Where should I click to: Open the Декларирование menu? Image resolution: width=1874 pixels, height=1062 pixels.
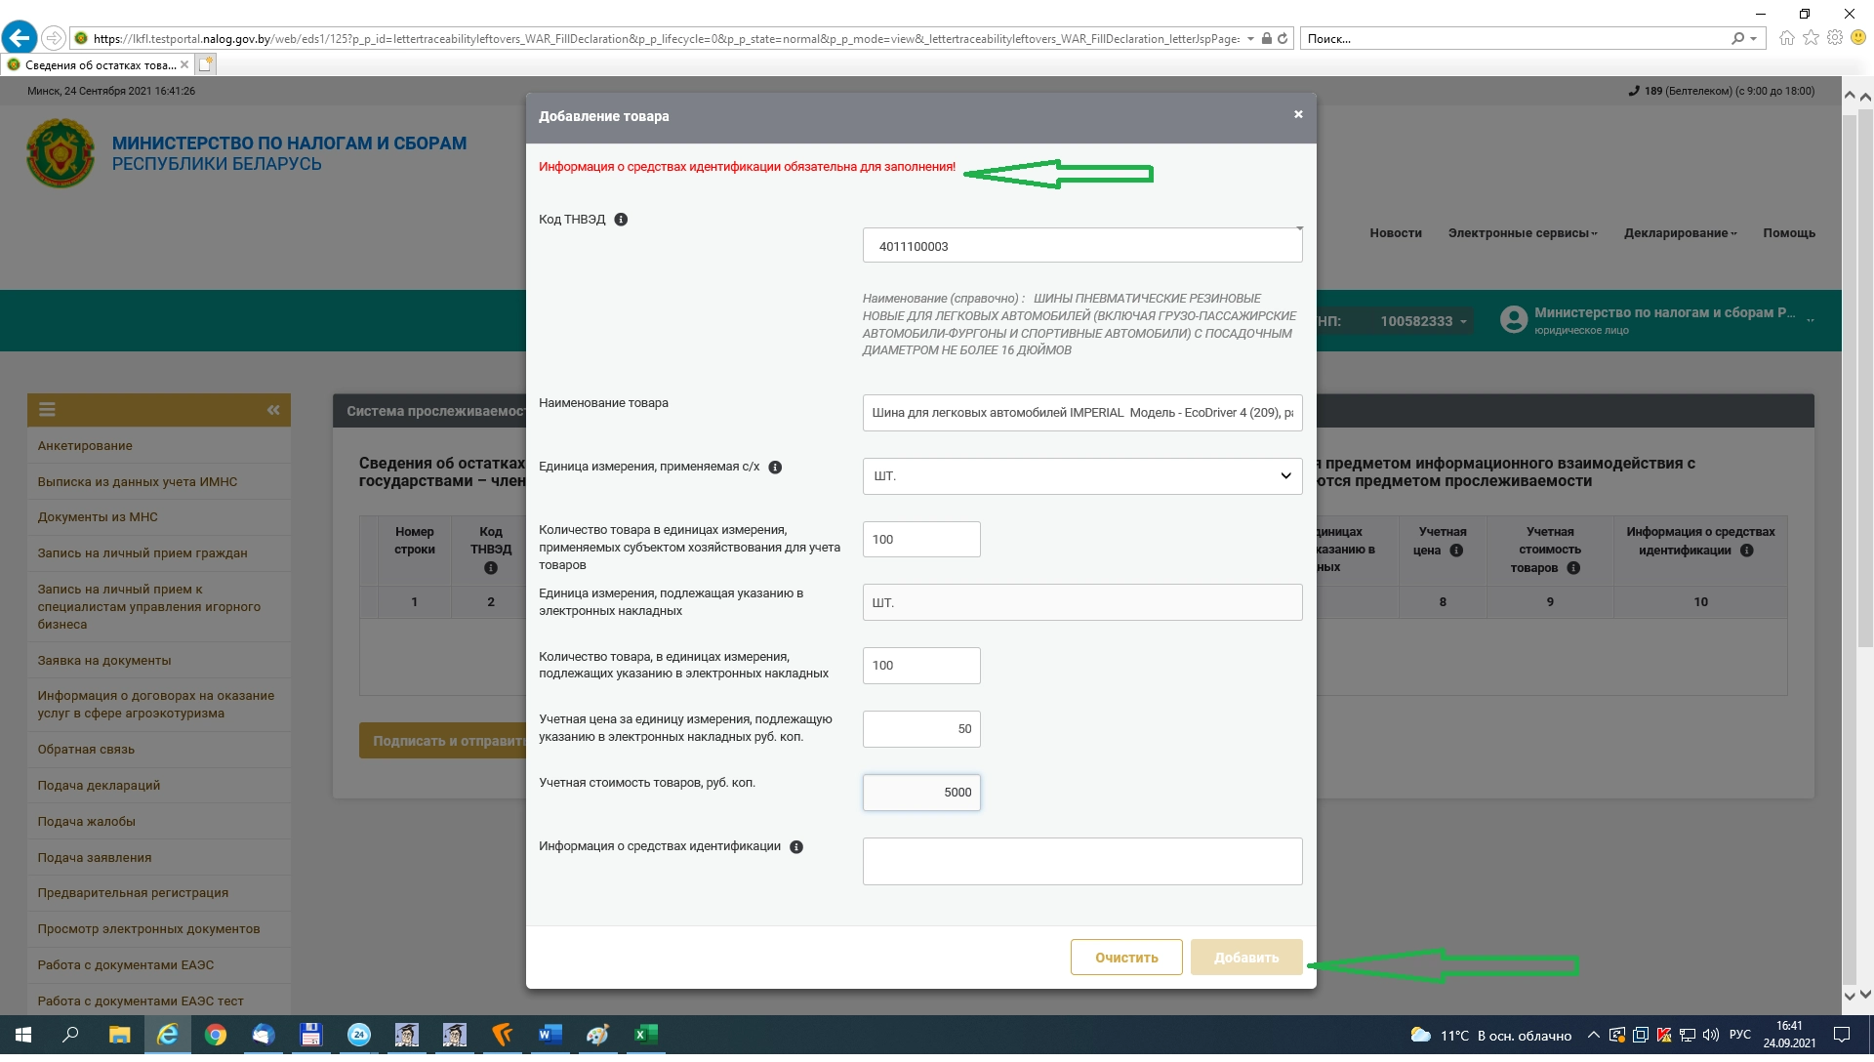(x=1680, y=233)
